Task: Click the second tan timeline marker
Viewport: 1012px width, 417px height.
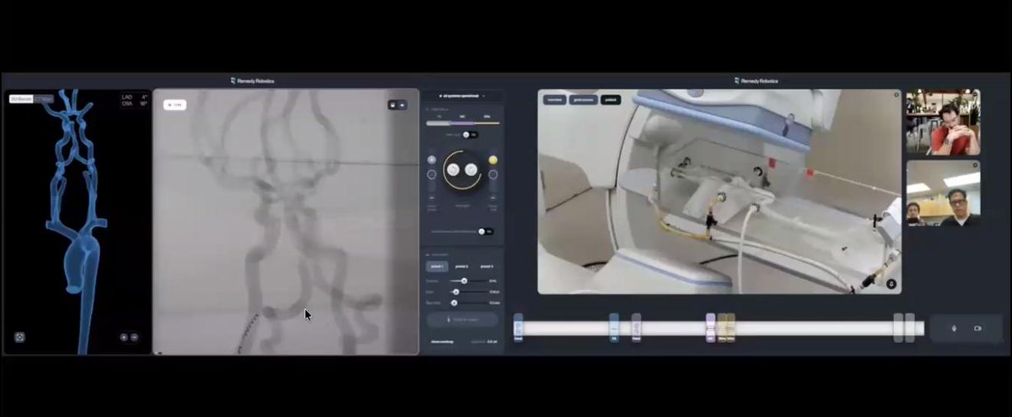Action: pyautogui.click(x=731, y=327)
